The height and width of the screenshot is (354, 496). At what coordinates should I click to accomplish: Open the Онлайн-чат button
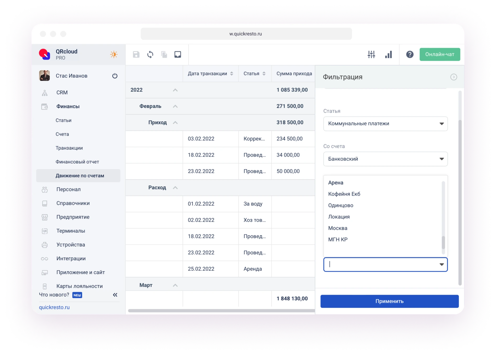tap(440, 55)
